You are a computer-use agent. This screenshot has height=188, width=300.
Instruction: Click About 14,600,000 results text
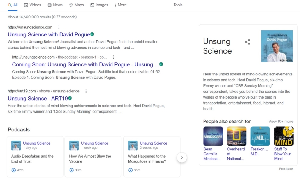tap(42, 17)
